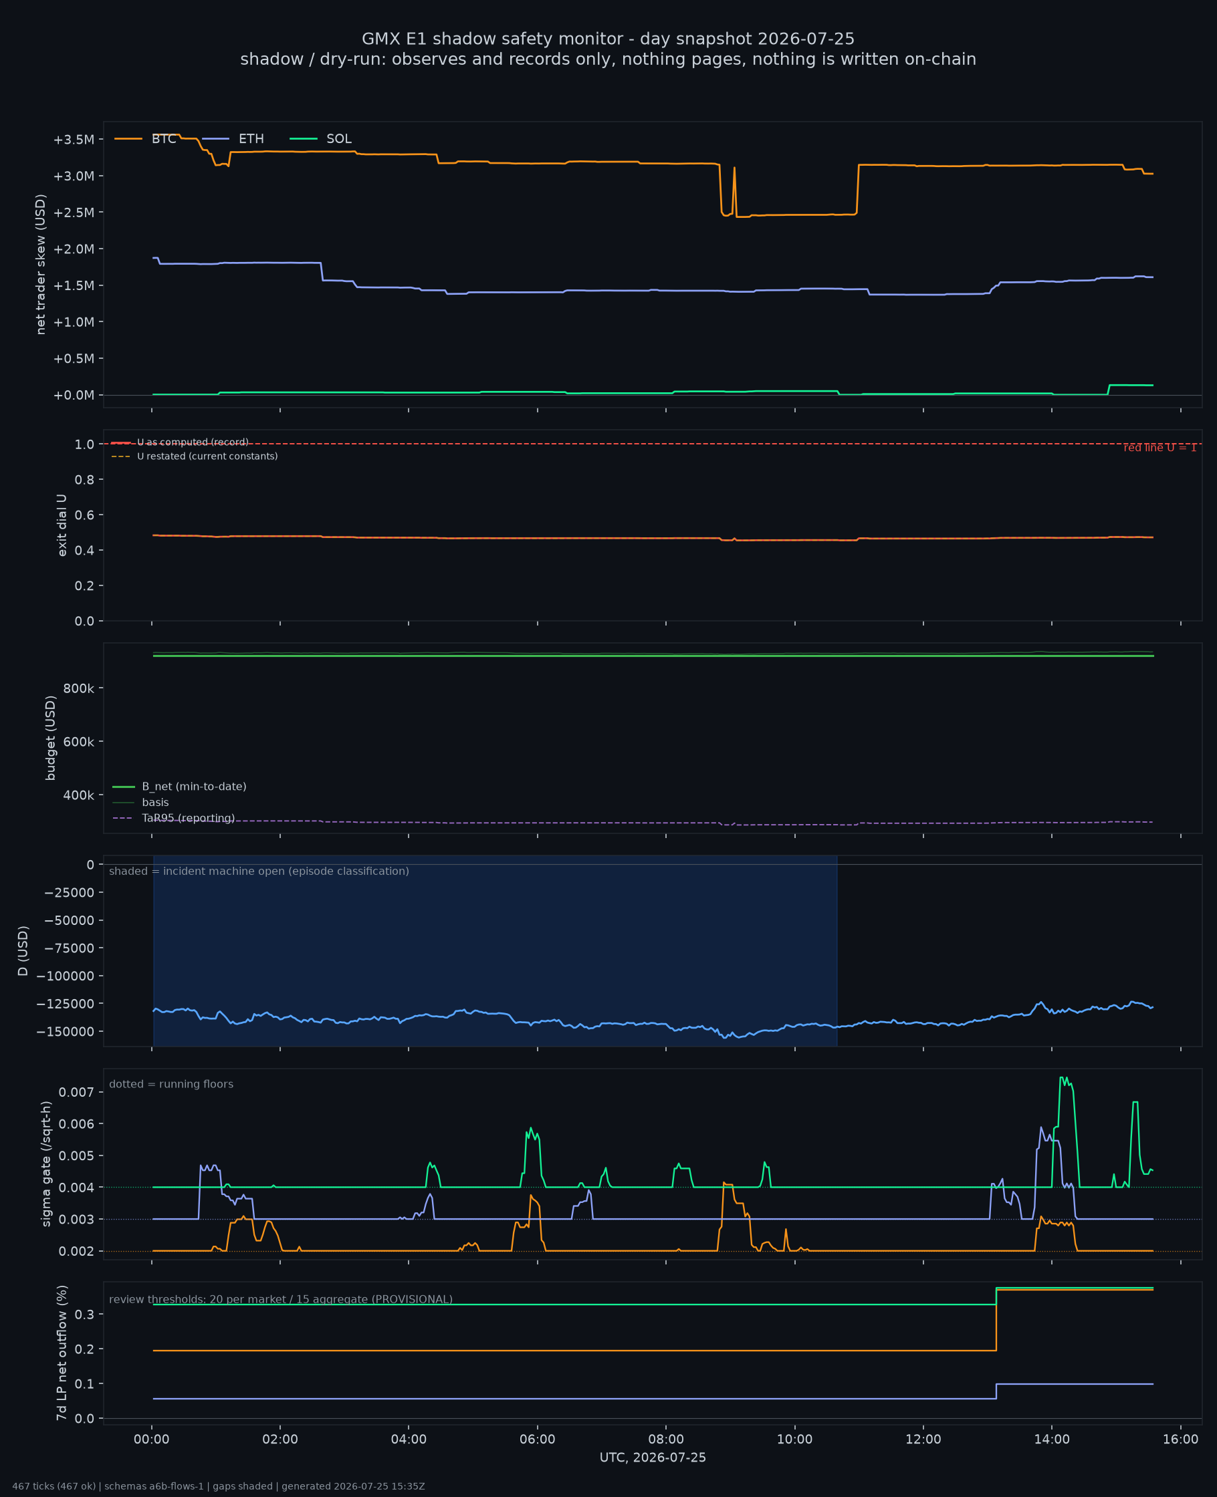Viewport: 1217px width, 1497px height.
Task: Click the BTC legend line swatch
Action: (x=128, y=139)
